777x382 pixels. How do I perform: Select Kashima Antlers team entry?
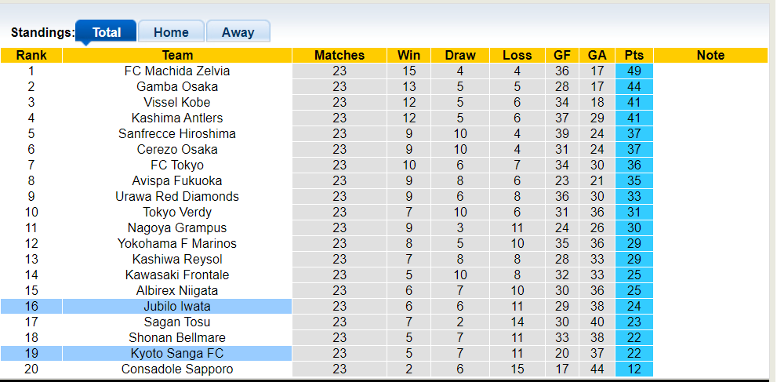[177, 118]
